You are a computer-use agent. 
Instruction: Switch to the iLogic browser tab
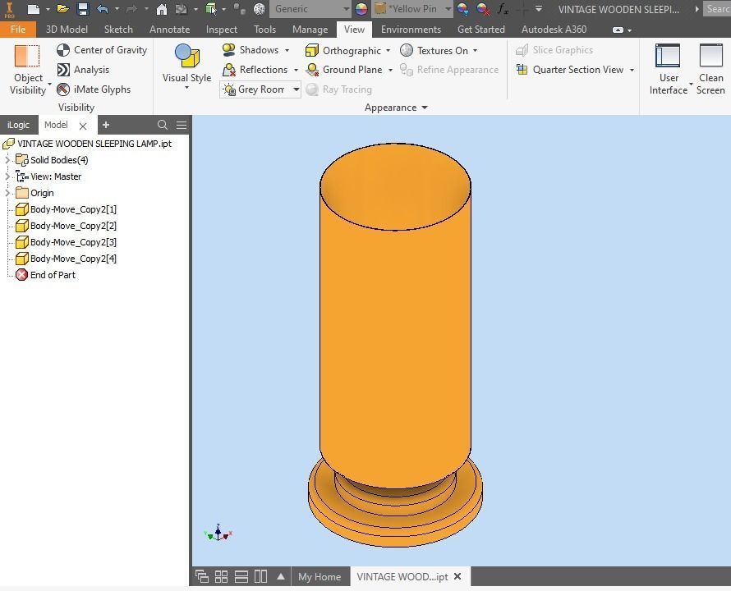pyautogui.click(x=19, y=125)
